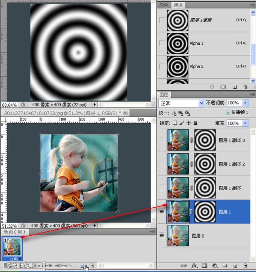Show layer 图层 1 副本 2

point(162,164)
